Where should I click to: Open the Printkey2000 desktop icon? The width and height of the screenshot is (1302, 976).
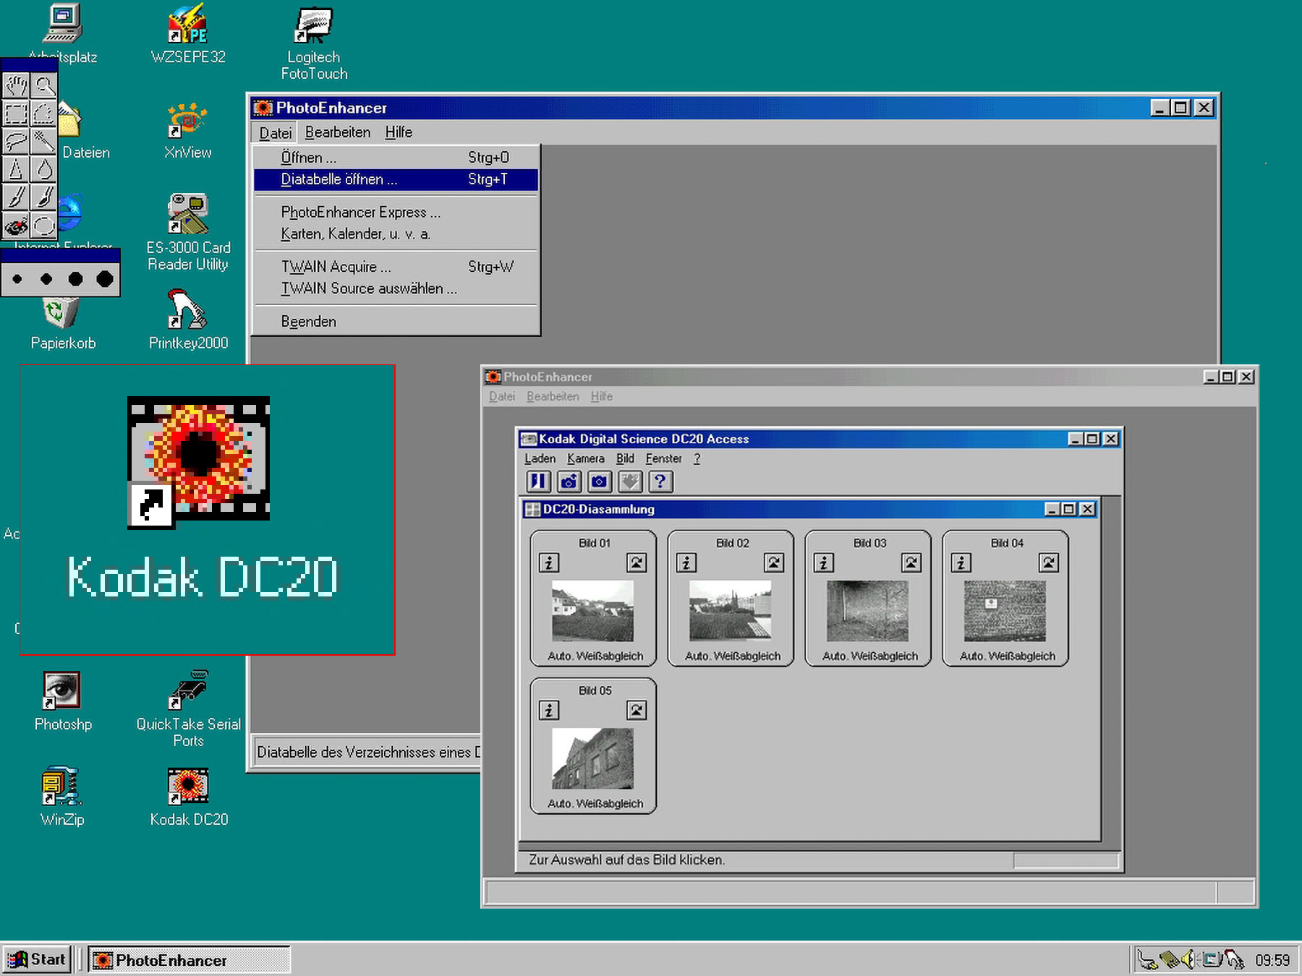(x=188, y=320)
